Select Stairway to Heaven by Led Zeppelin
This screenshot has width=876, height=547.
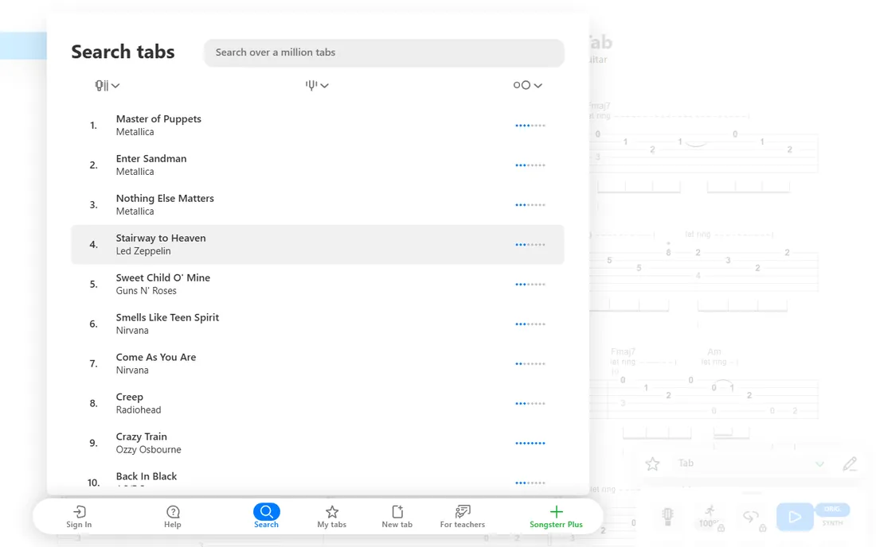[x=317, y=244]
